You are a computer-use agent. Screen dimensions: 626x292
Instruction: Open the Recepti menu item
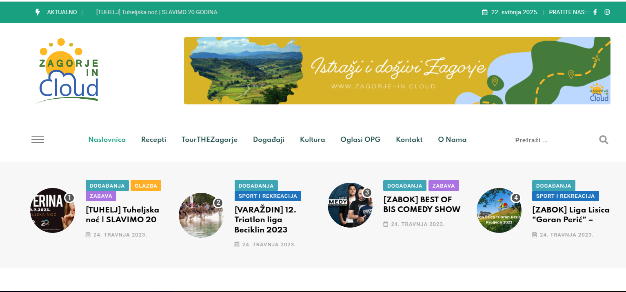pyautogui.click(x=153, y=139)
